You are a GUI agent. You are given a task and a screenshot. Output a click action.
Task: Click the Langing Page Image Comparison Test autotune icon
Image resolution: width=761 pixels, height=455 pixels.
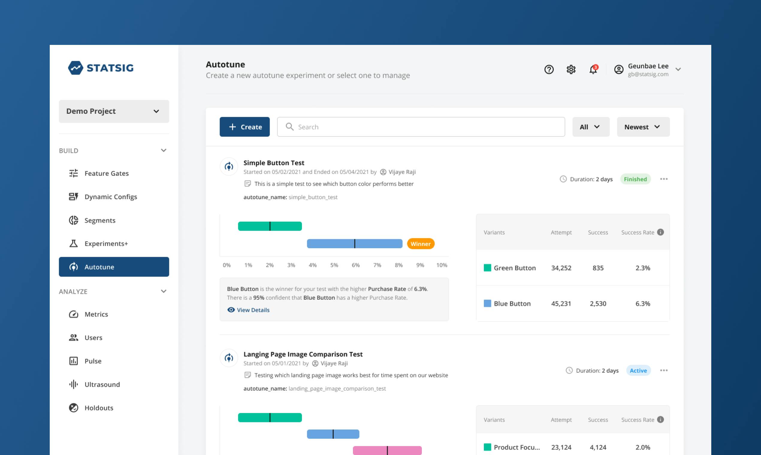click(x=229, y=358)
